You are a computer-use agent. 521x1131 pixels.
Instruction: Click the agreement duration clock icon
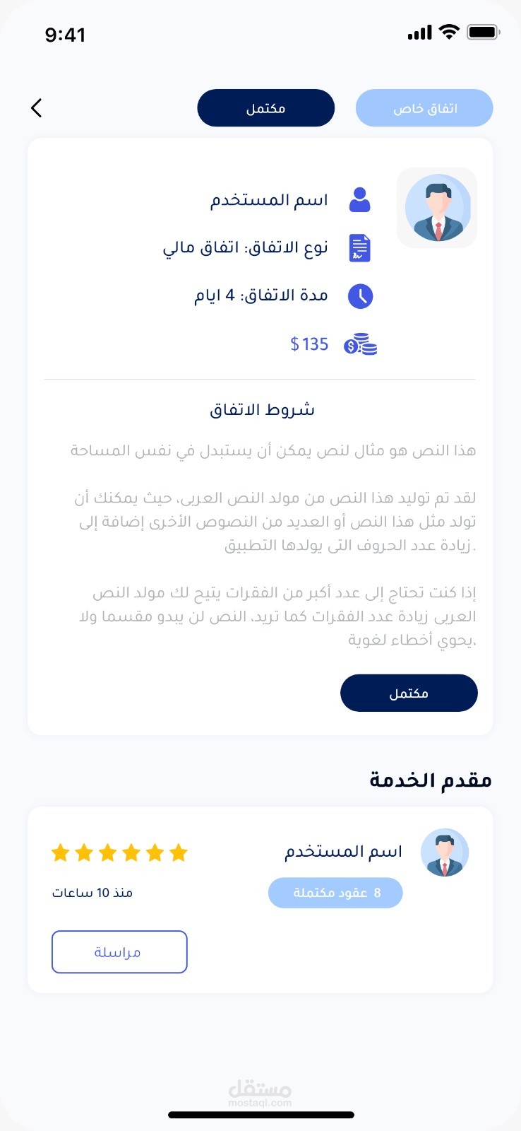361,296
